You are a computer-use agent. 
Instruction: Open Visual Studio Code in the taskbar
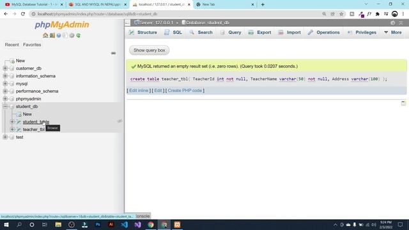(125, 224)
